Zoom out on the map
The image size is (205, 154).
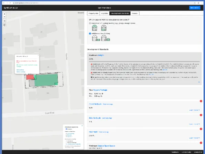4,17
